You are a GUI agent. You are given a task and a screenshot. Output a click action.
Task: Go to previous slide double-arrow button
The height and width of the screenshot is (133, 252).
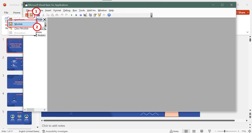(x=250, y=114)
